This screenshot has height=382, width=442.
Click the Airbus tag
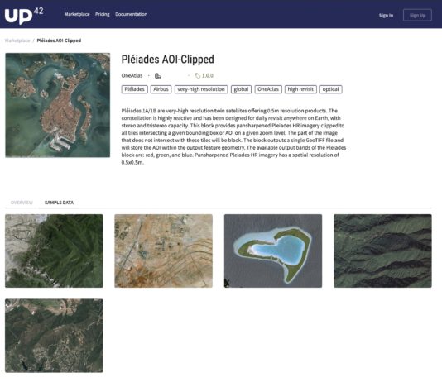click(x=161, y=89)
